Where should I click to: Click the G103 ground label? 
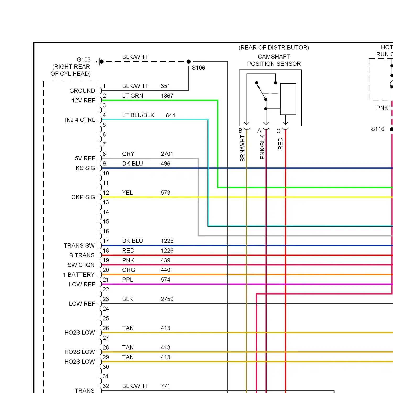(x=84, y=60)
